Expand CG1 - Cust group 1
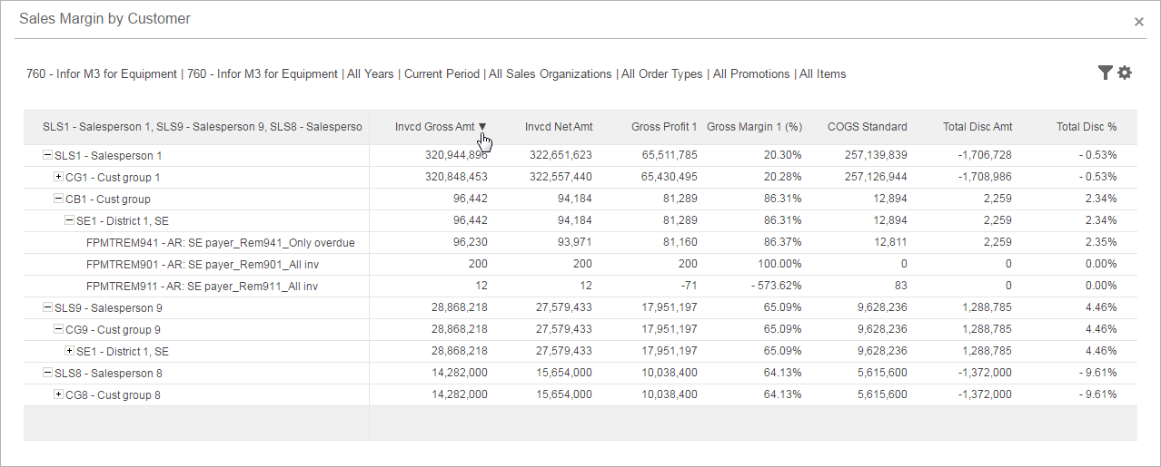This screenshot has height=467, width=1161. tap(59, 177)
